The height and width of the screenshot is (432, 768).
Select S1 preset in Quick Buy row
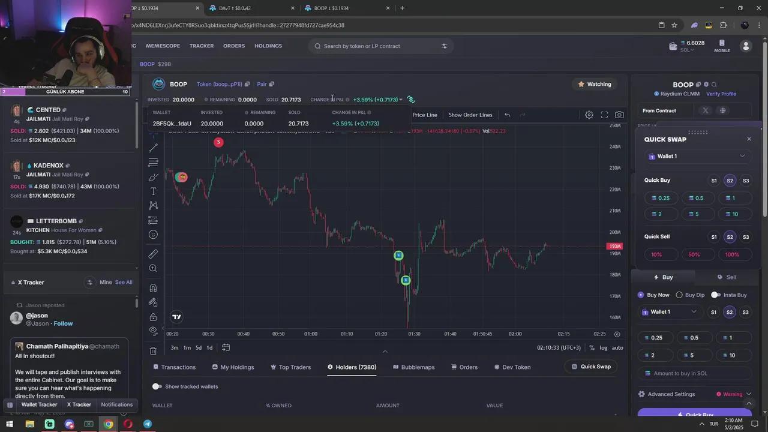pos(714,181)
